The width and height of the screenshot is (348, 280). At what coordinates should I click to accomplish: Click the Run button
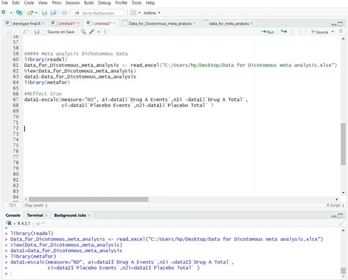[267, 32]
